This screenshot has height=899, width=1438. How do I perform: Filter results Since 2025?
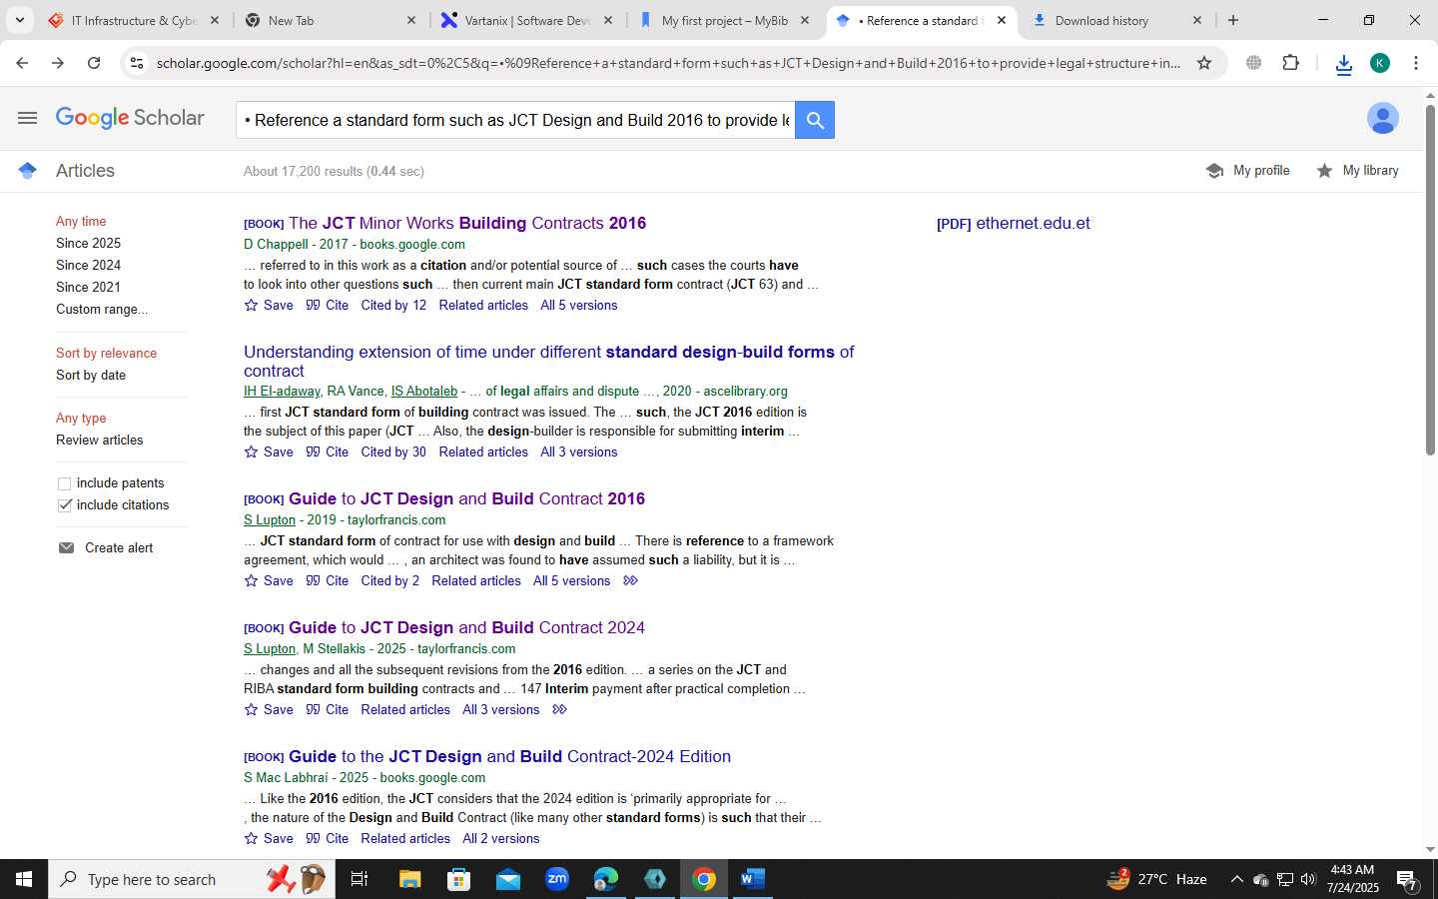click(88, 243)
